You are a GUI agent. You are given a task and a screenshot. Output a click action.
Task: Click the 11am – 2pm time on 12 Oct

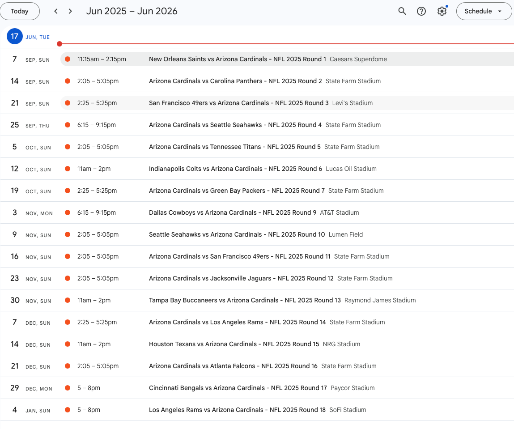point(94,169)
